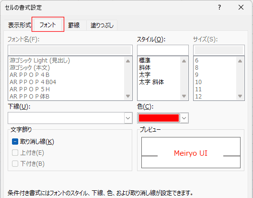Close the セルの書式設定 dialog

pyautogui.click(x=241, y=7)
